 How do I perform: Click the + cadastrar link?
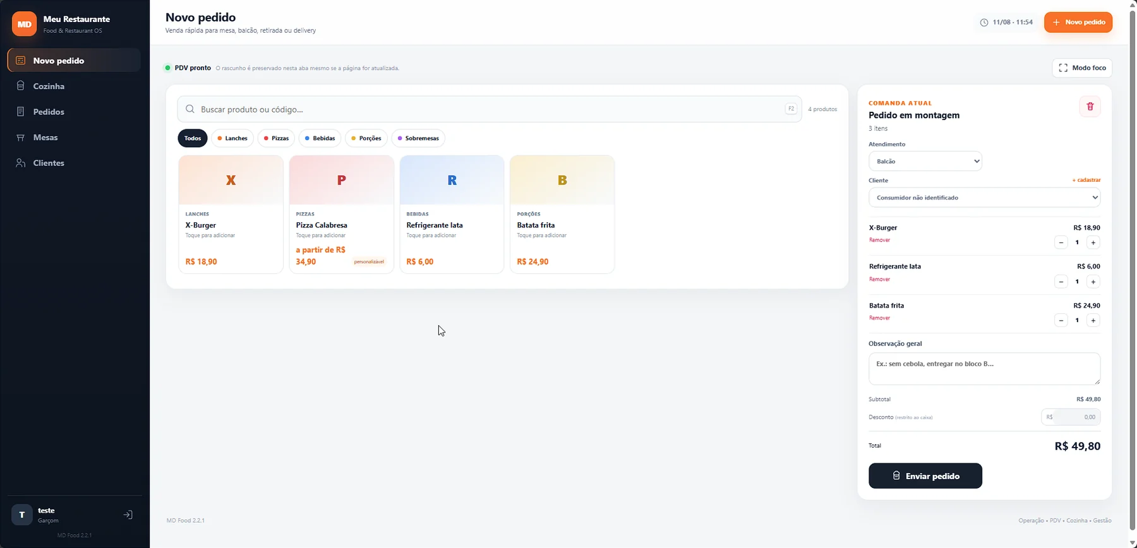click(x=1086, y=180)
